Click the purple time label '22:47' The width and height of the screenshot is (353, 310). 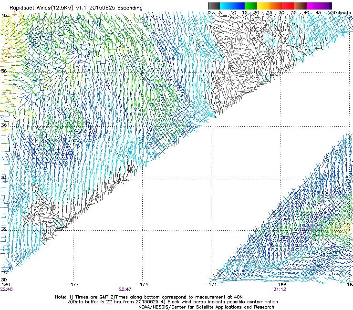[x=125, y=289]
